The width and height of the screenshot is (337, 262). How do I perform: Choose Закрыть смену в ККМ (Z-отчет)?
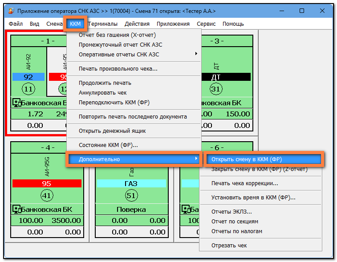(261, 169)
